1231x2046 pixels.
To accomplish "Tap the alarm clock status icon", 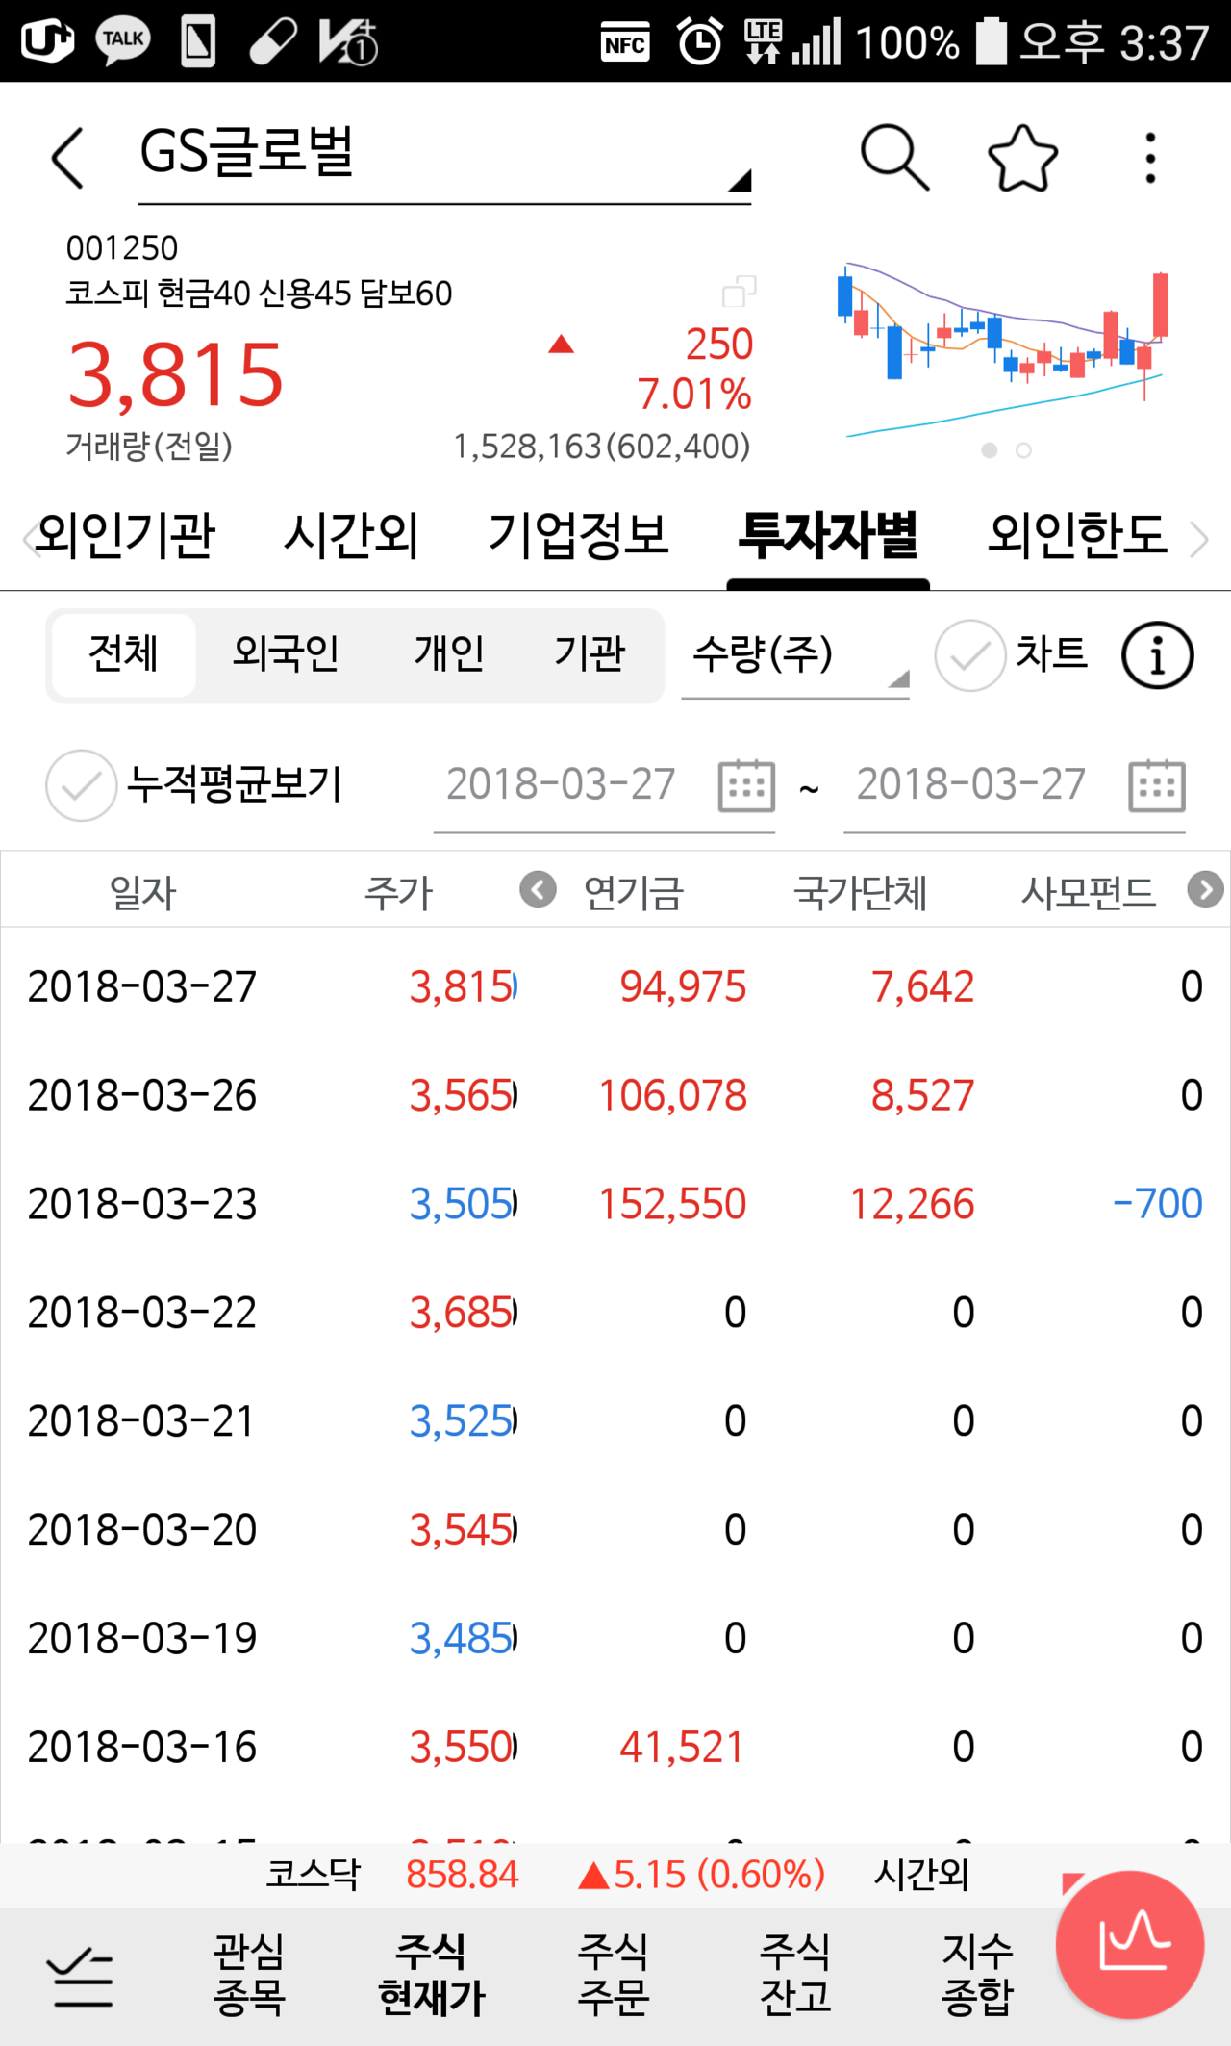I will tap(699, 41).
